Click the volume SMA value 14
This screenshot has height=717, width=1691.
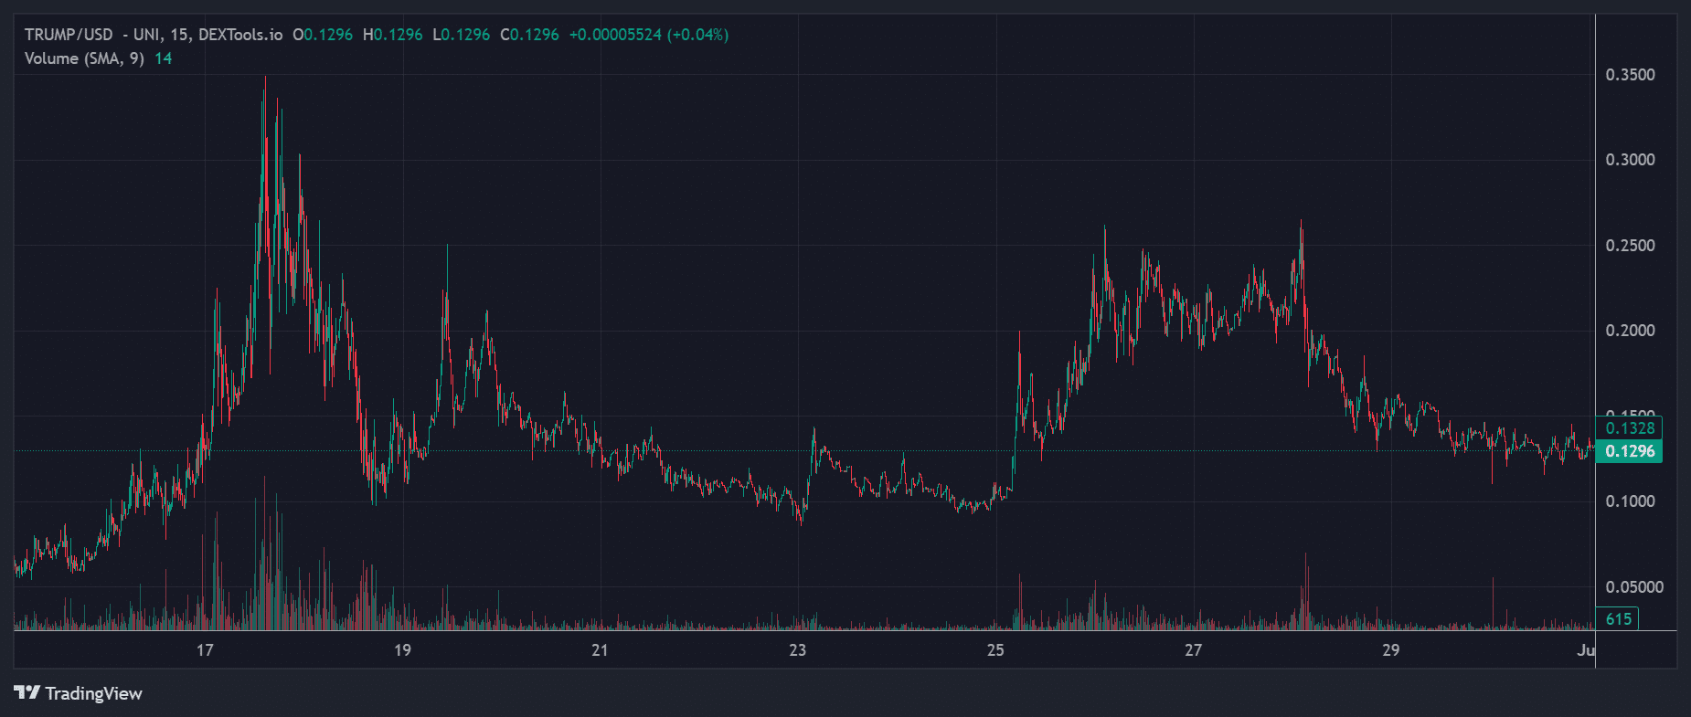pos(163,58)
